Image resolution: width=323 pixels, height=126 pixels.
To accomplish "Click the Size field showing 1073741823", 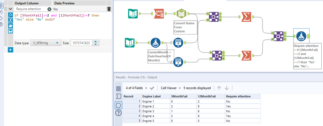I will 81,43.
